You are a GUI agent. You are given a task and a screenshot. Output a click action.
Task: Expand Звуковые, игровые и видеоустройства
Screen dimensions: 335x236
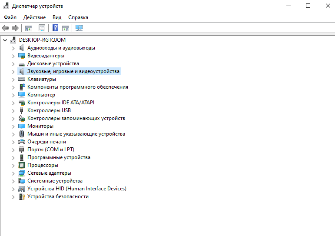(13, 72)
